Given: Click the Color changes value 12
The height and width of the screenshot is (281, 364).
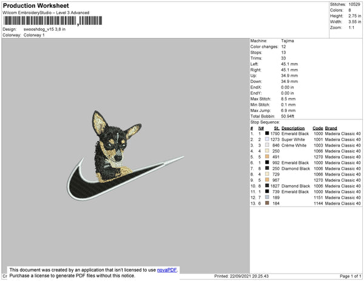Looking at the screenshot, I should point(283,47).
